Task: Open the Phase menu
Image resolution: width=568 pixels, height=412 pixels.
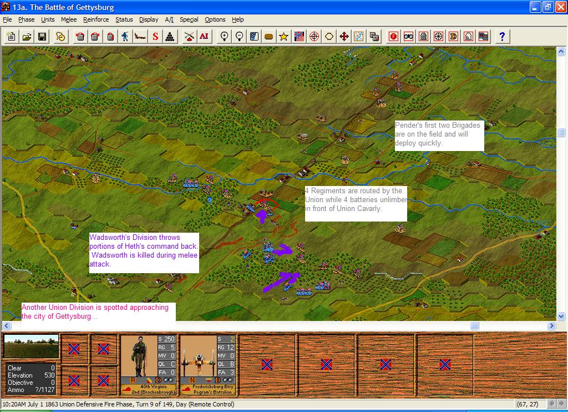Action: pos(27,19)
